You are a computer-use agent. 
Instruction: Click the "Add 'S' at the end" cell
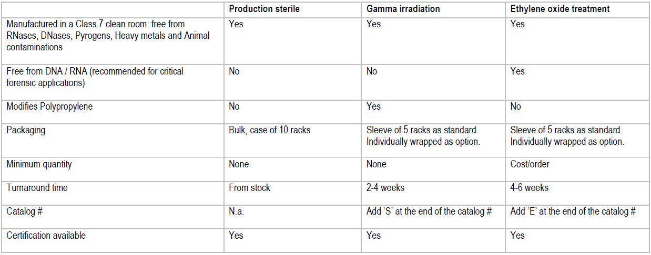click(x=429, y=211)
